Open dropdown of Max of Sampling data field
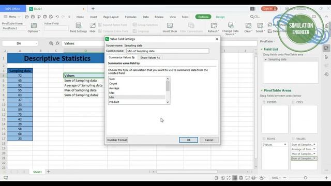331x186 pixels. (x=314, y=154)
